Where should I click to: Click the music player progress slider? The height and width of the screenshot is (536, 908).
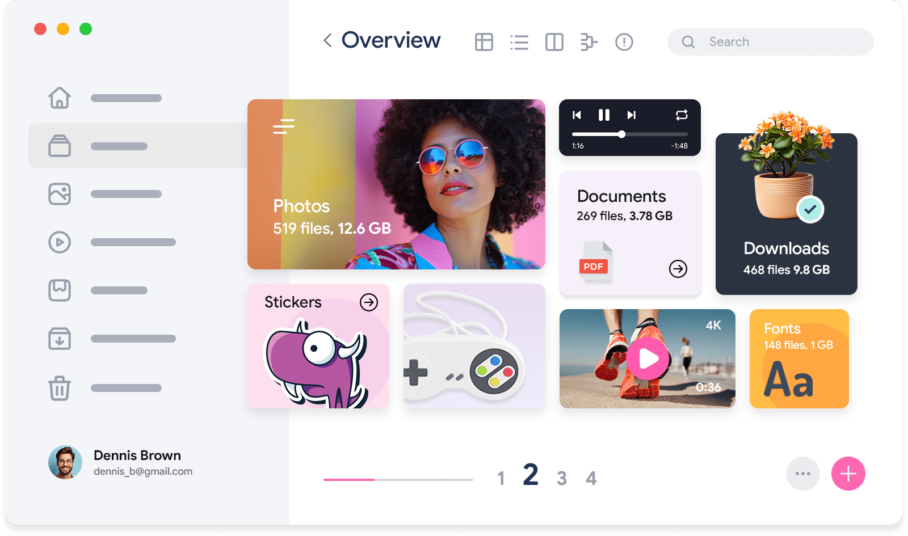tap(630, 134)
